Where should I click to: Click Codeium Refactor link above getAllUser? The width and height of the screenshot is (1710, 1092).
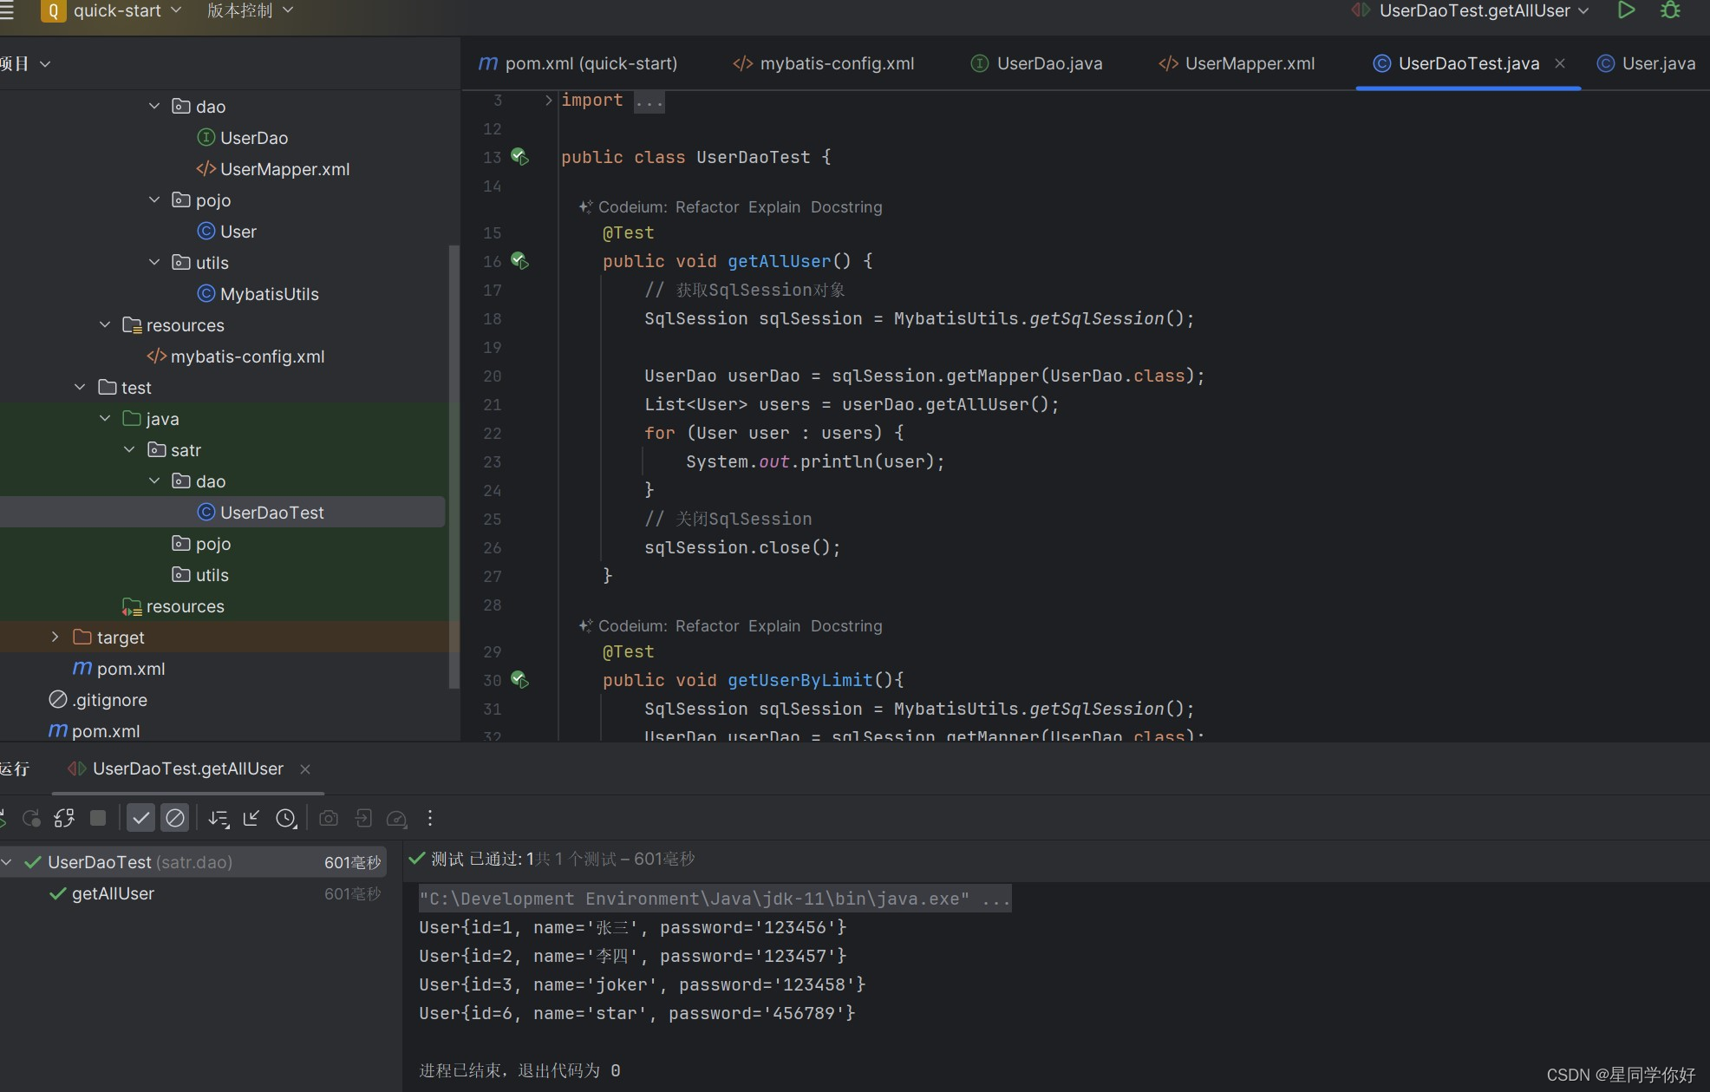[x=707, y=207]
